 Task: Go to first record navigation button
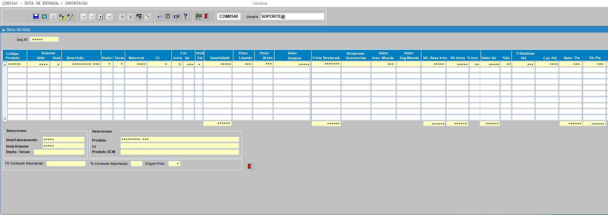point(83,17)
